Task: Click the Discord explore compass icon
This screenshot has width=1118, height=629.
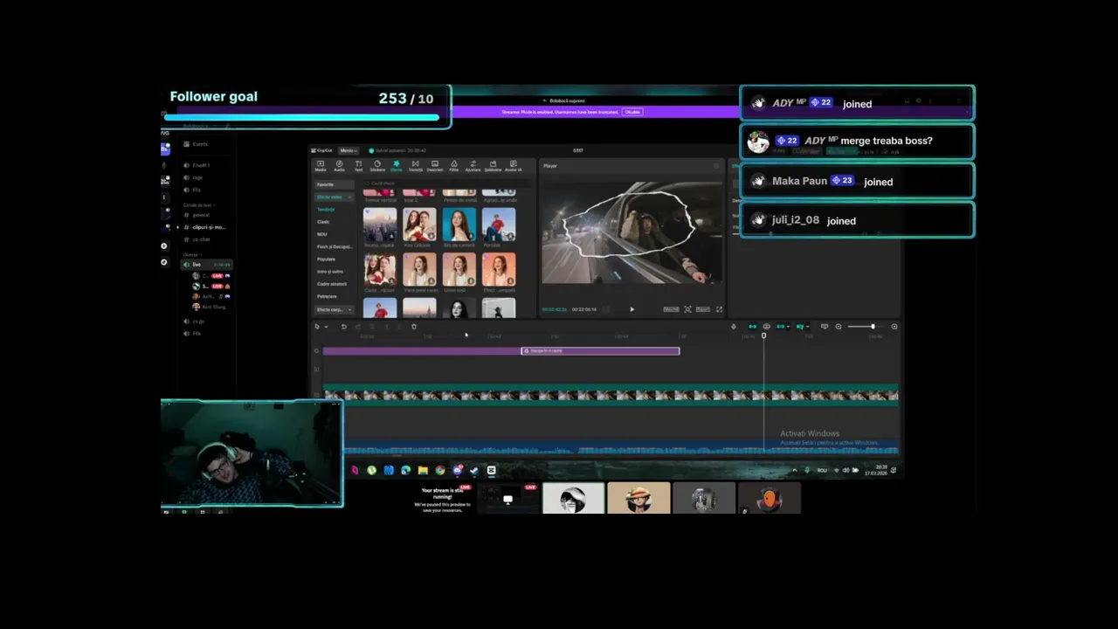Action: pyautogui.click(x=164, y=262)
